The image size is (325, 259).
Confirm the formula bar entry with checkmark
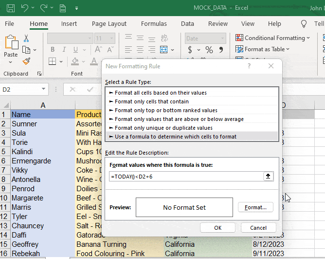click(90, 89)
